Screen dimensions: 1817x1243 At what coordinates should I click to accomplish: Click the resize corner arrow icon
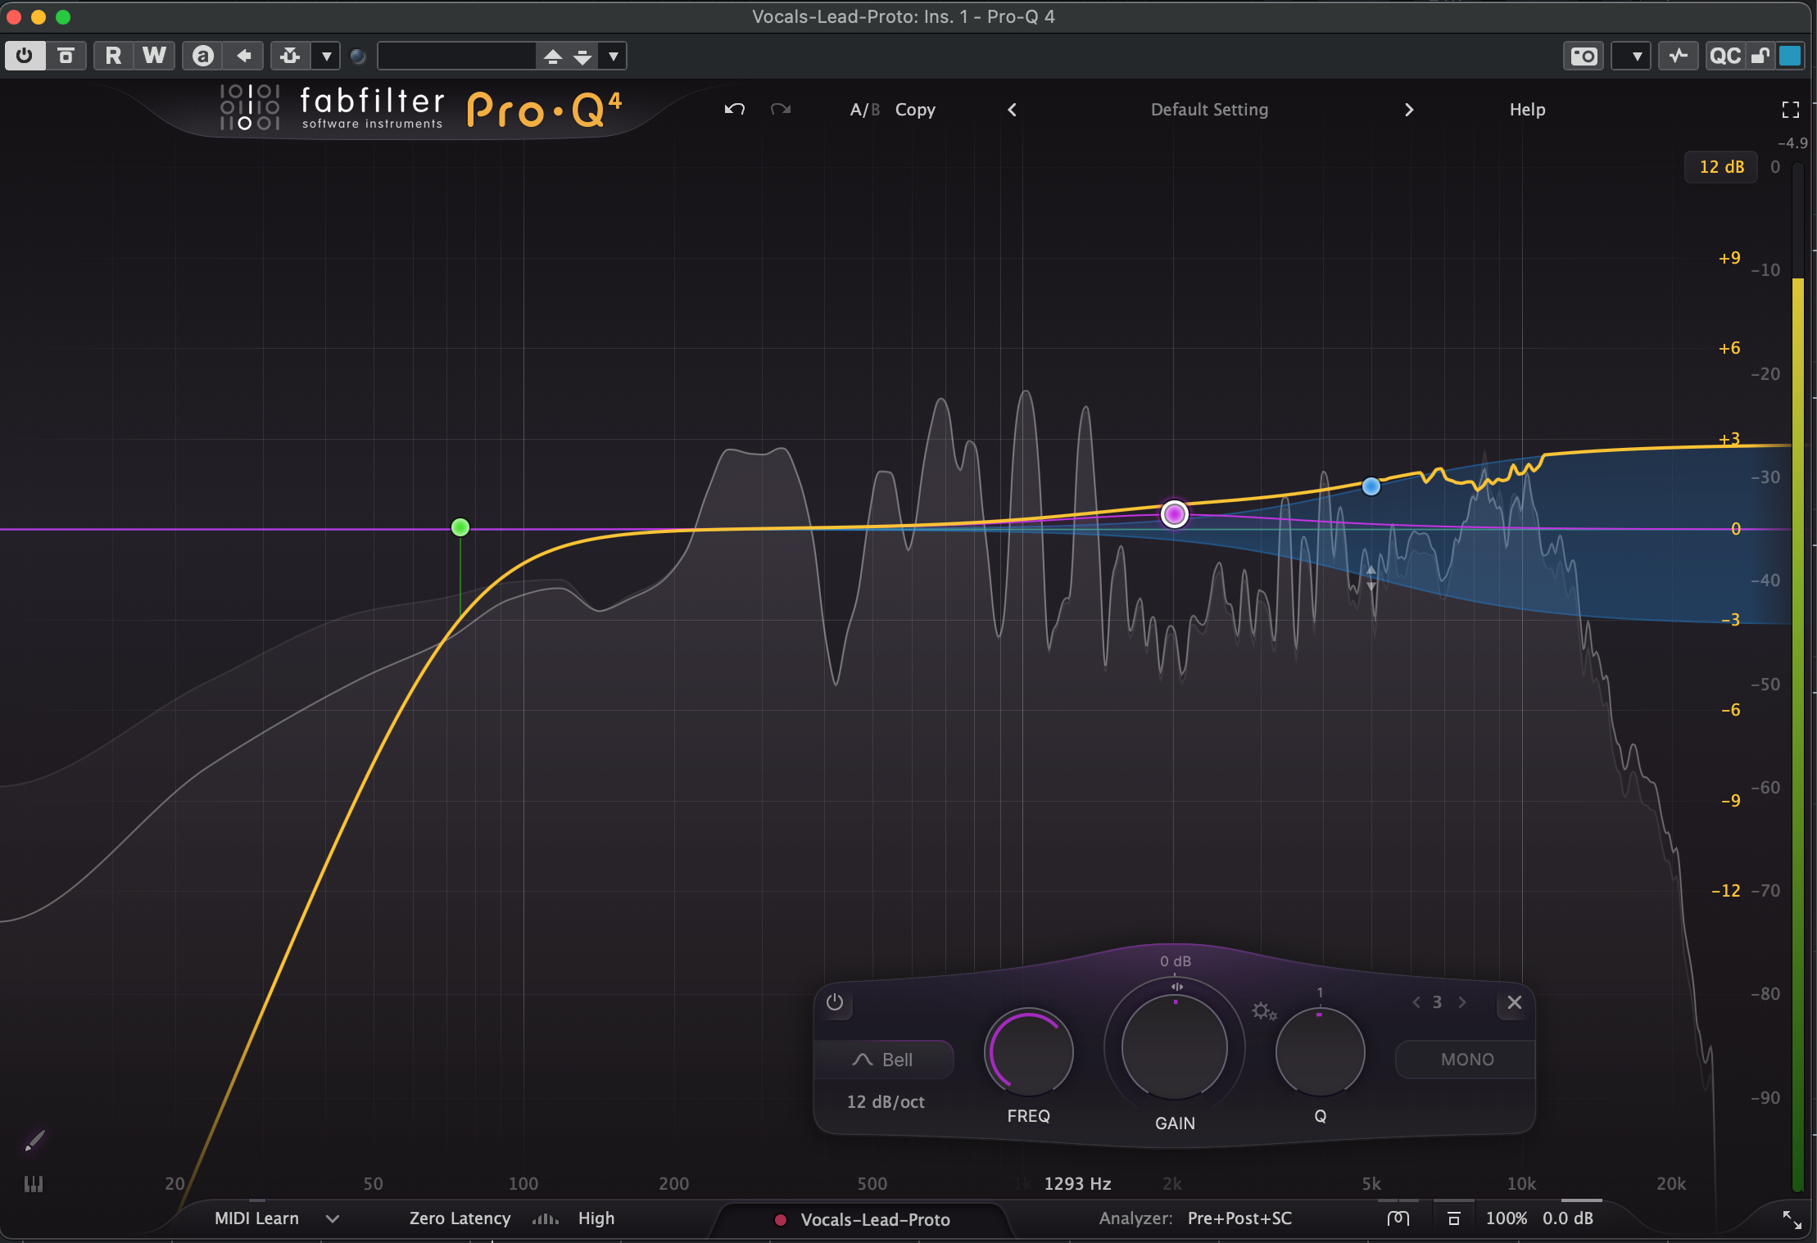point(1792,1219)
